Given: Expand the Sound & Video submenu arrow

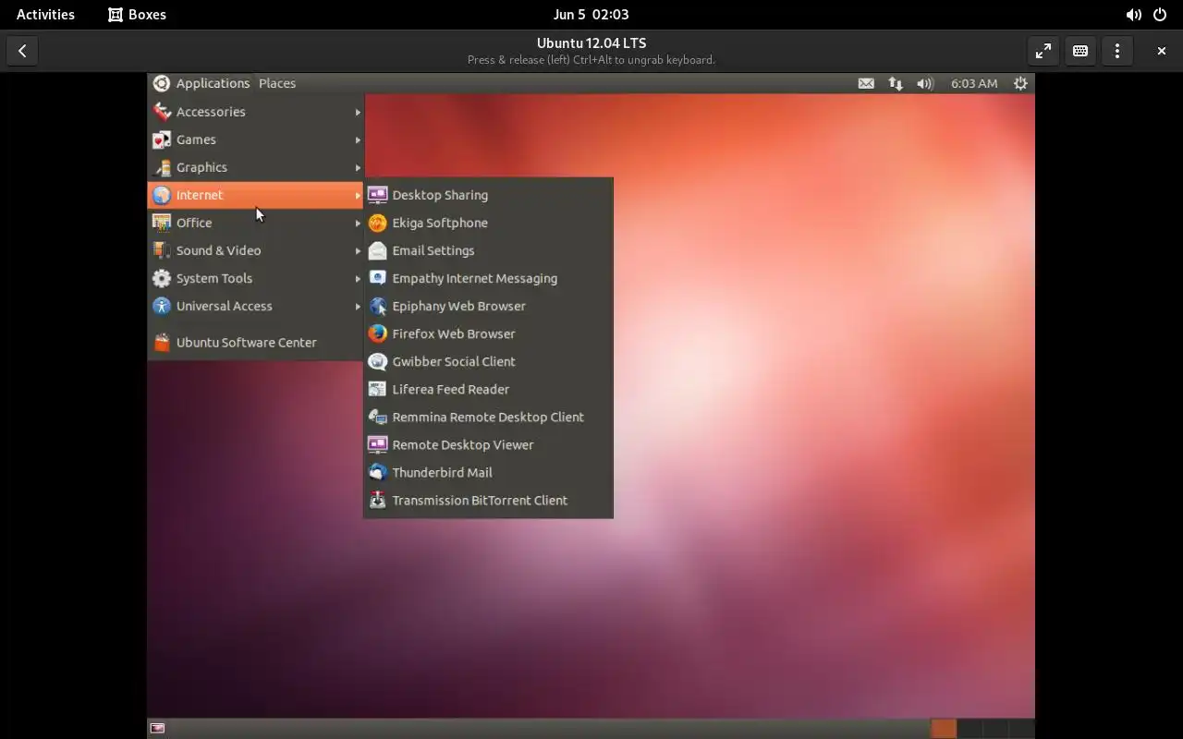Looking at the screenshot, I should point(358,250).
